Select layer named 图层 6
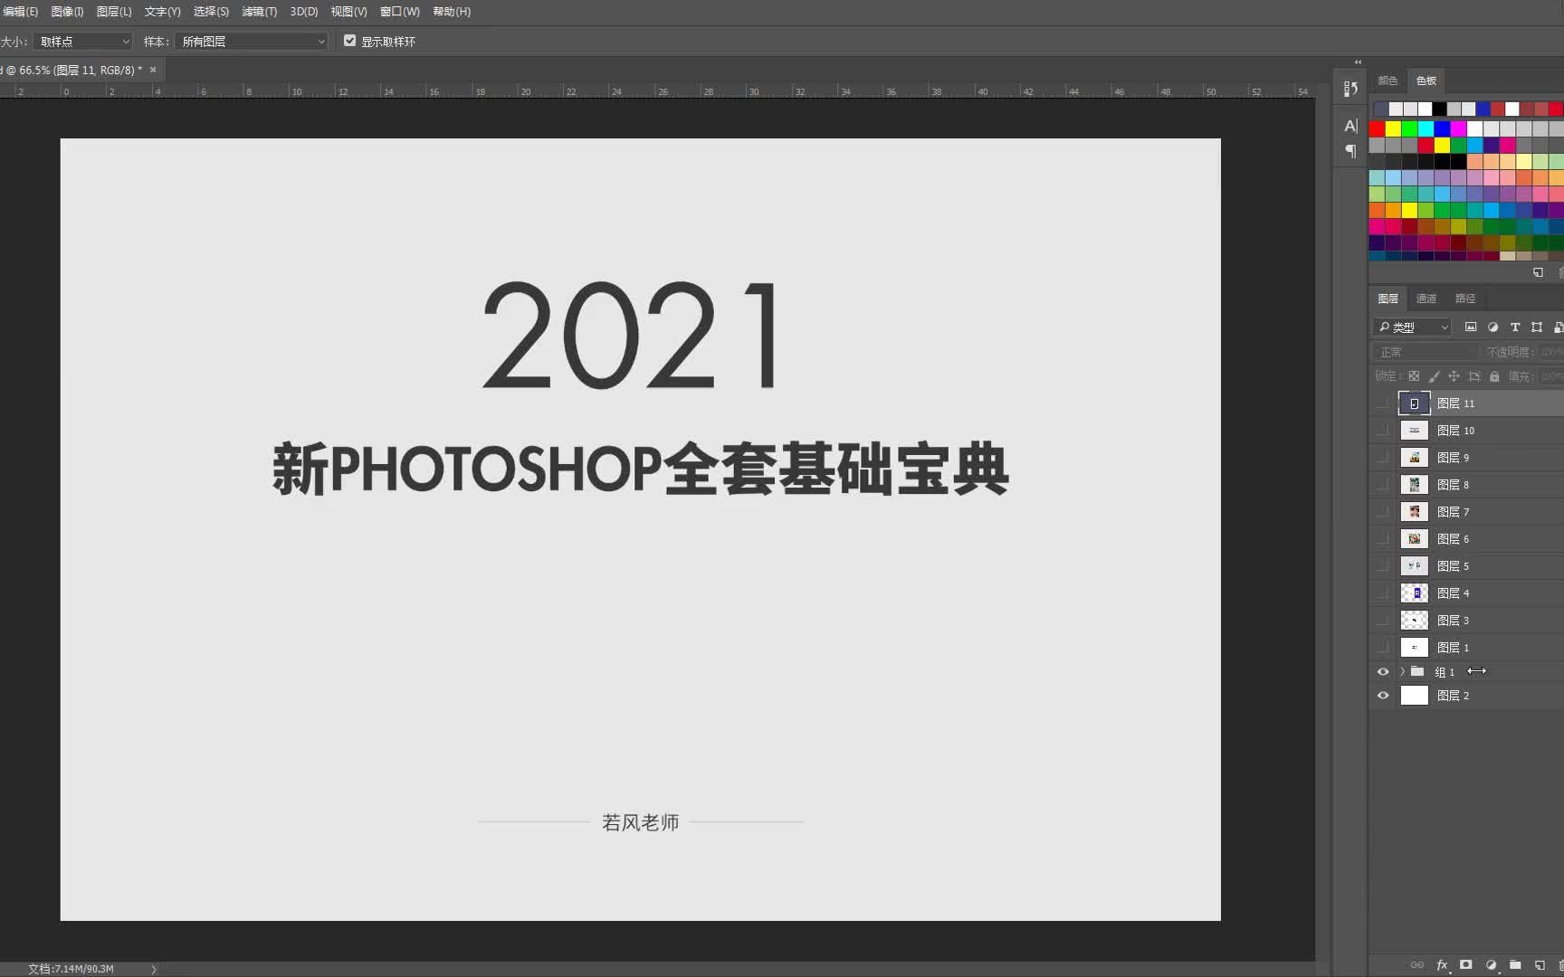Screen dimensions: 1564x977 tap(1453, 539)
